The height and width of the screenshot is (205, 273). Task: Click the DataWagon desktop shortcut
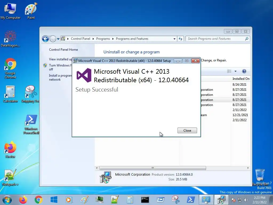click(10, 39)
